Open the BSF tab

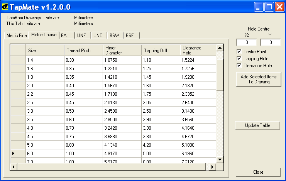tap(132, 36)
